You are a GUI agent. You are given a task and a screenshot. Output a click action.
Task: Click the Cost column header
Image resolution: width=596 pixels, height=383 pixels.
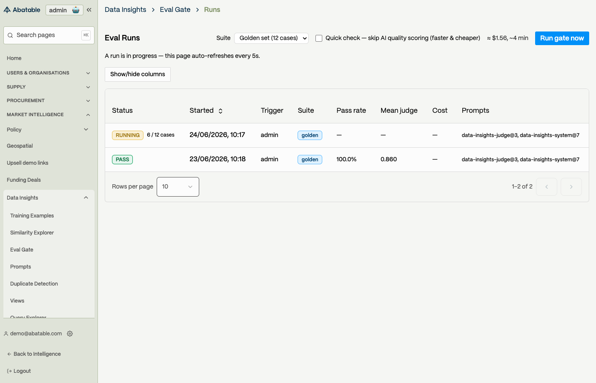pyautogui.click(x=440, y=111)
